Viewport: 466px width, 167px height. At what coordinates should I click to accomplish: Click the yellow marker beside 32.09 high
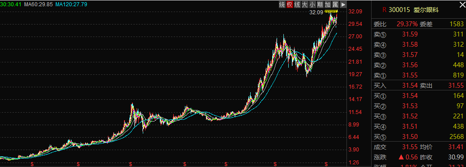[x=331, y=12]
